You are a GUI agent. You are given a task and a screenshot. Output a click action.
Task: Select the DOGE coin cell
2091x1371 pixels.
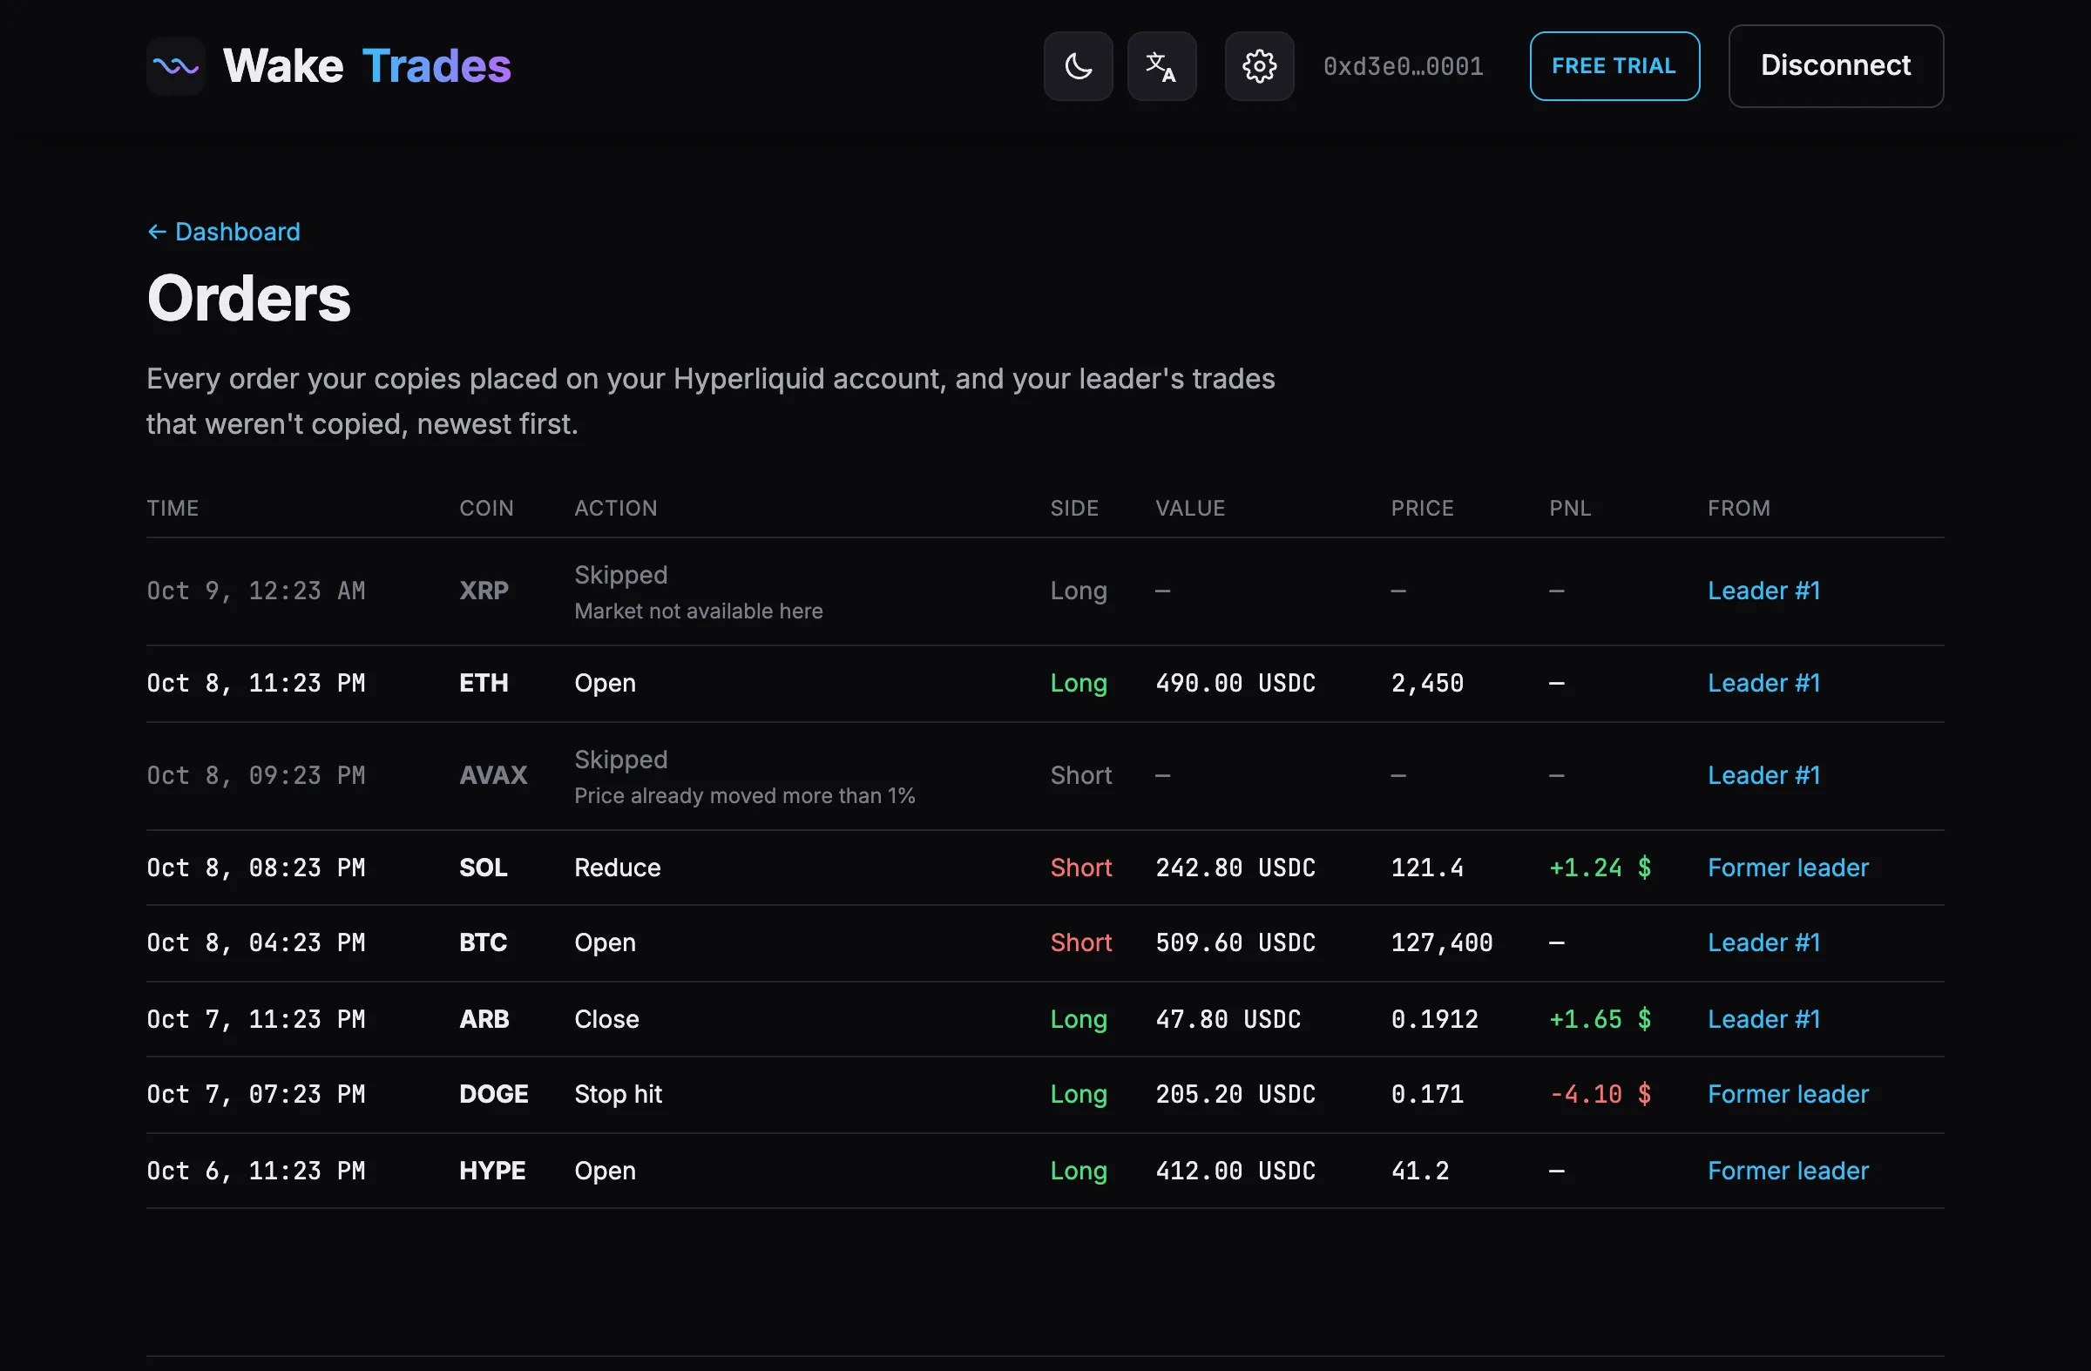click(494, 1094)
